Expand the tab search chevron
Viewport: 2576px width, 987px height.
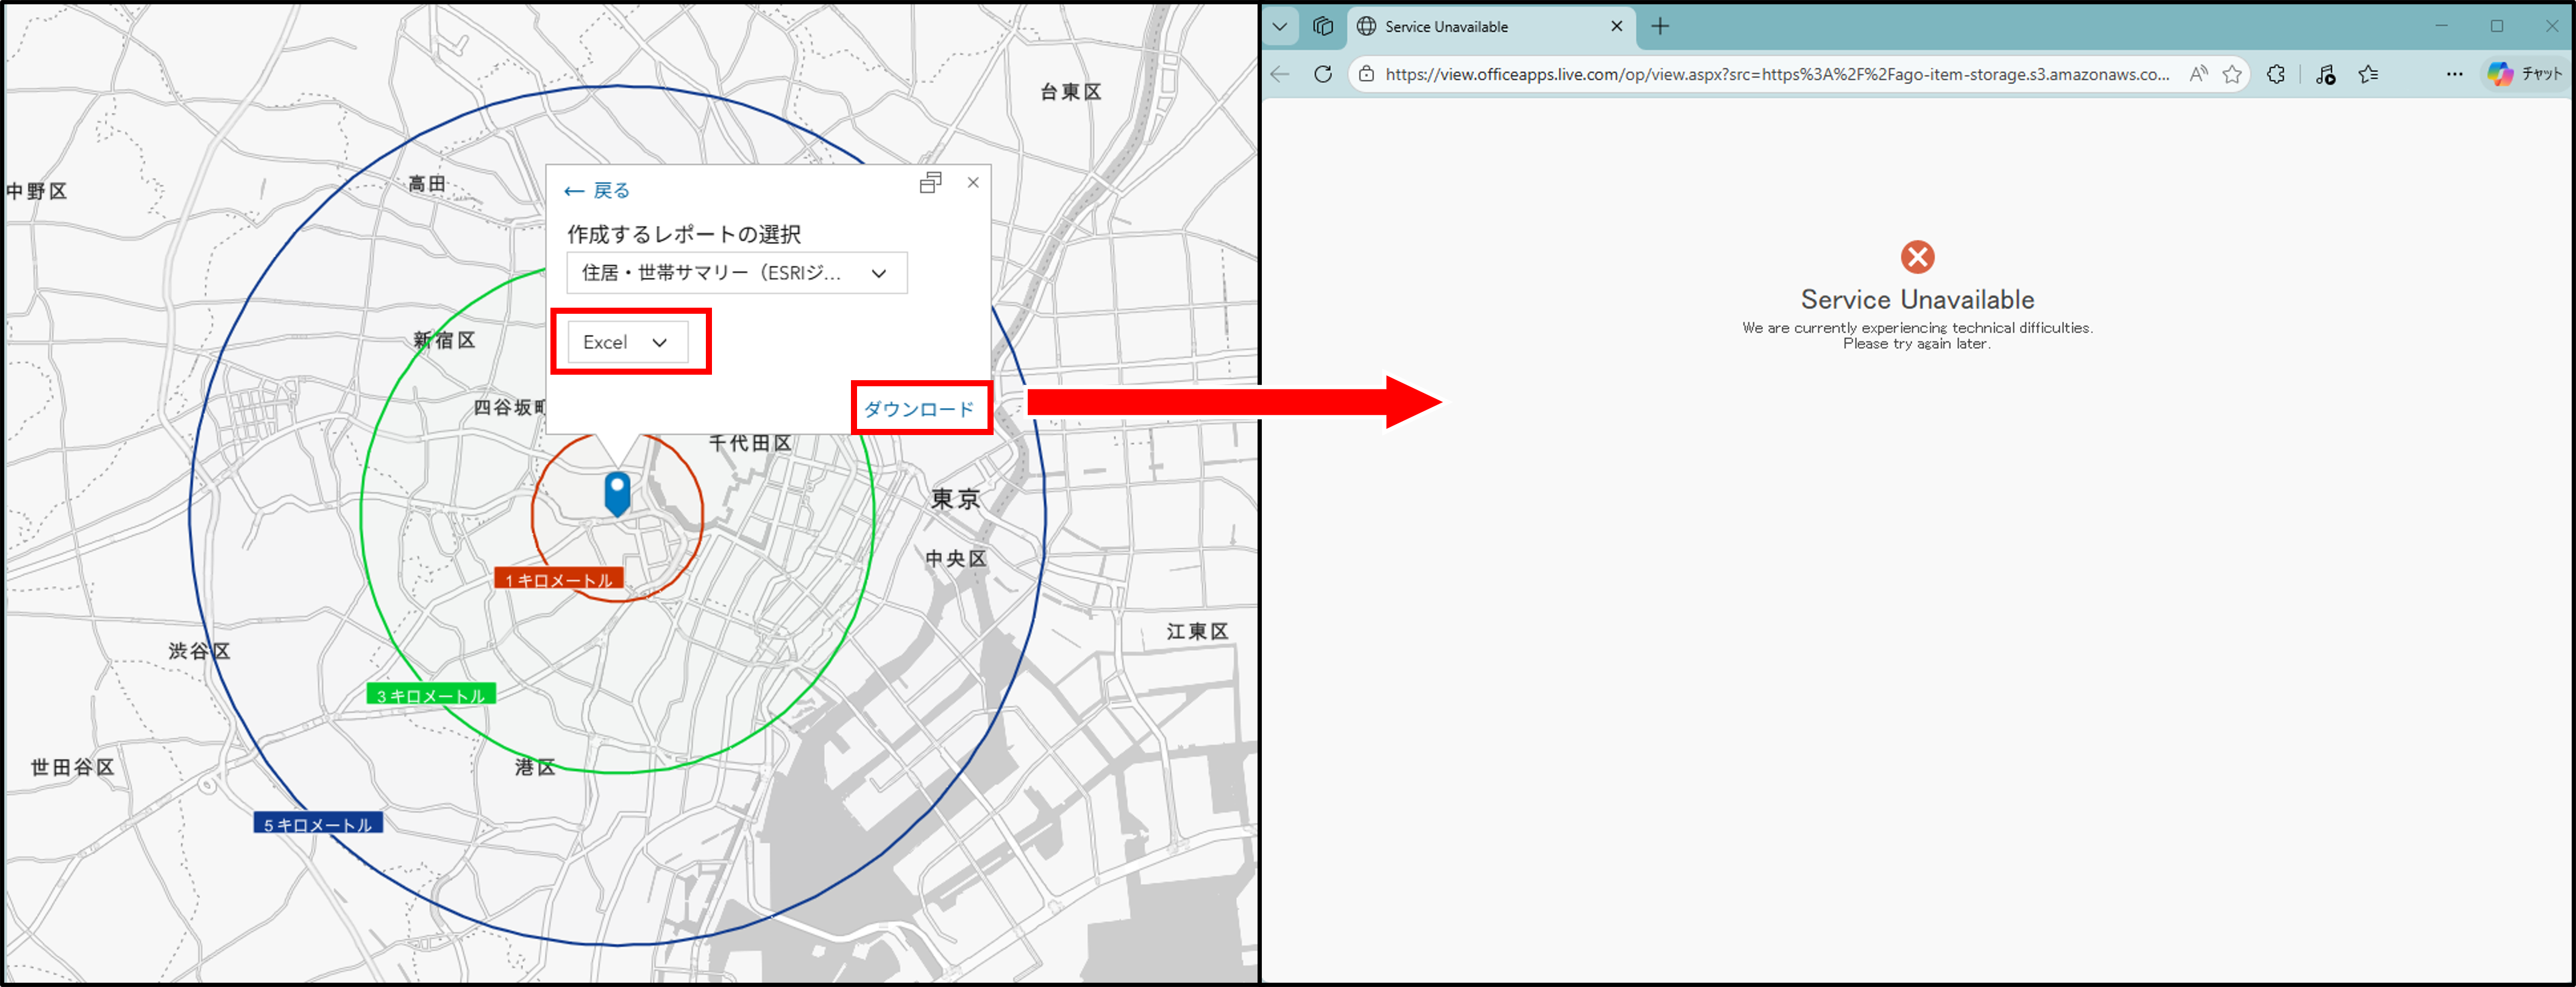tap(1280, 27)
